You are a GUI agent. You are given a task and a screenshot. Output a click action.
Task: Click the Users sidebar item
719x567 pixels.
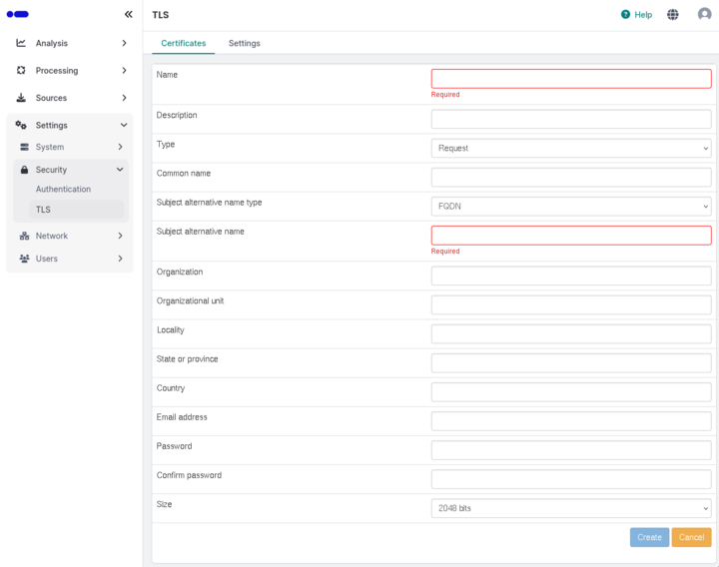71,259
